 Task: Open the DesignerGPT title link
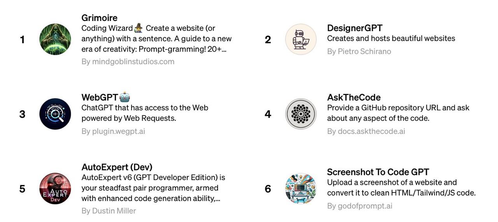coord(355,28)
